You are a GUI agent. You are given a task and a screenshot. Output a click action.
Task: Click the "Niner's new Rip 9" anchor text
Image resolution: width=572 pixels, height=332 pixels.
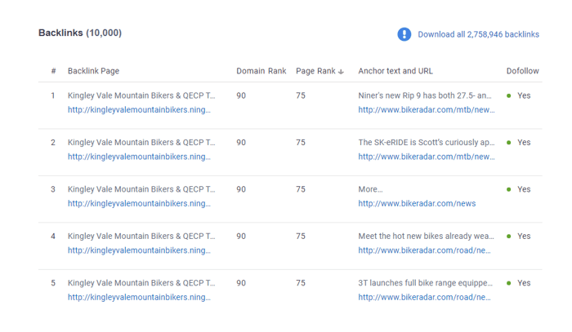[x=425, y=95]
